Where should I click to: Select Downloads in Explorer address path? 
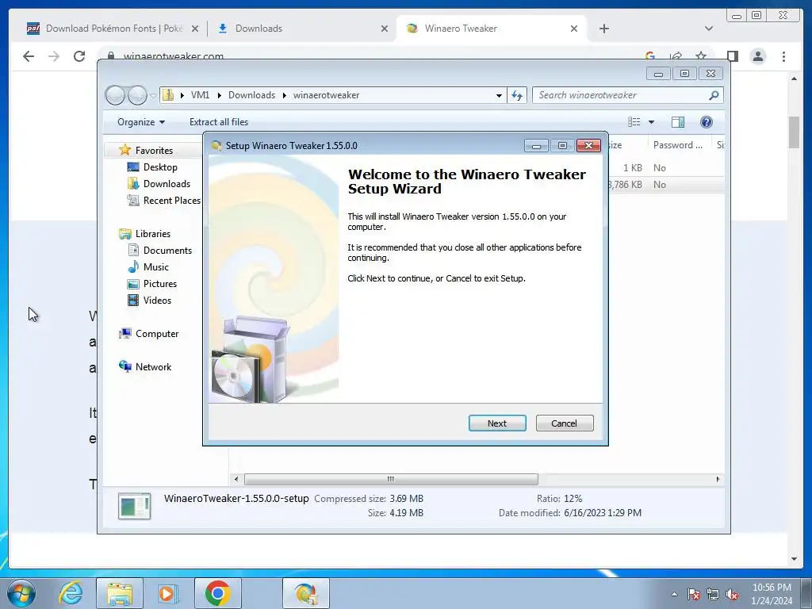pyautogui.click(x=251, y=95)
